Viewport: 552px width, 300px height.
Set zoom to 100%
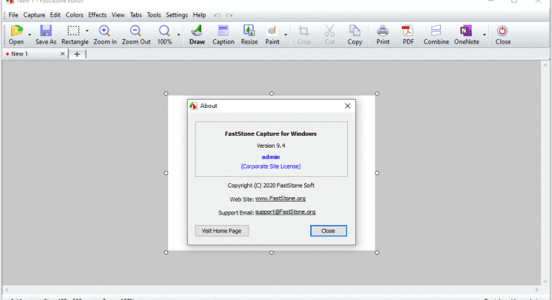pyautogui.click(x=164, y=34)
